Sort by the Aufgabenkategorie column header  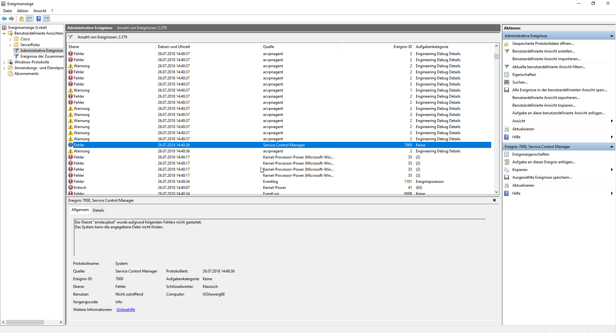(452, 47)
